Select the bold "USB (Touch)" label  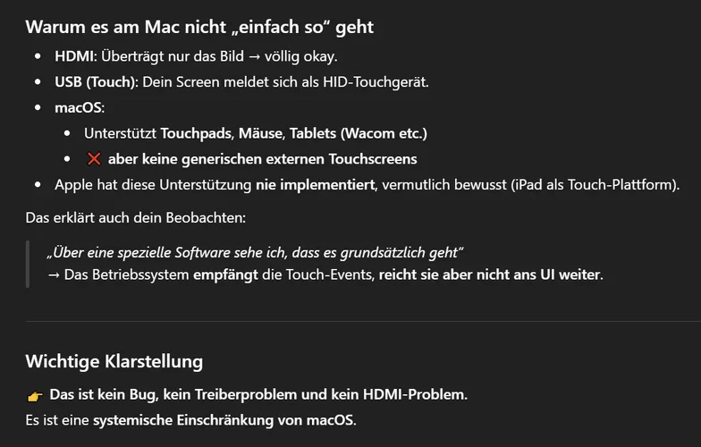click(x=97, y=82)
